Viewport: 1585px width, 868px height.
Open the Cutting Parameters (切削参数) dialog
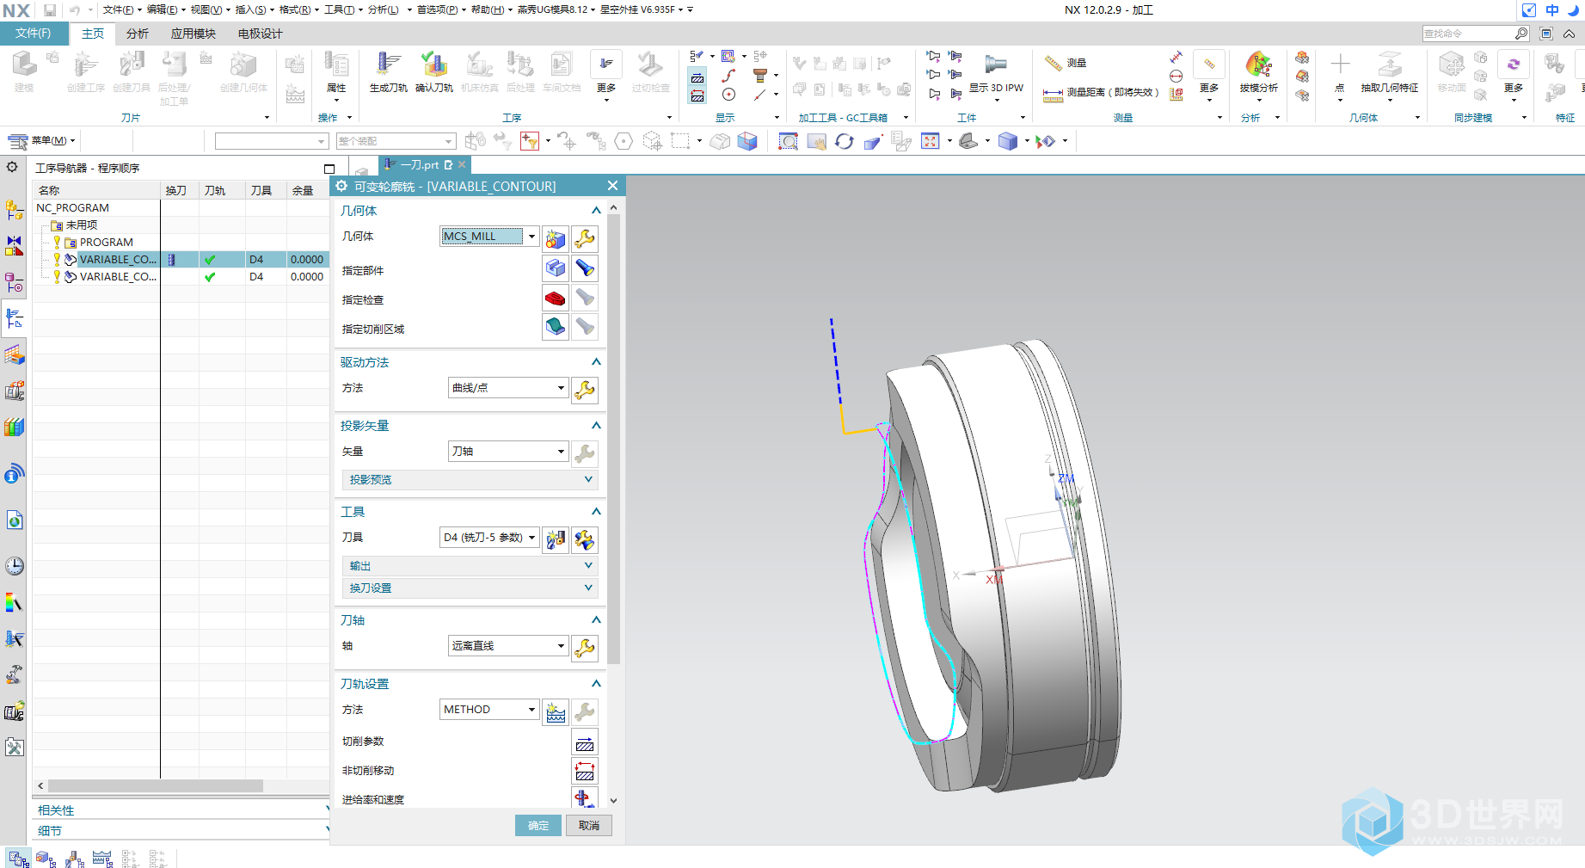(x=585, y=743)
